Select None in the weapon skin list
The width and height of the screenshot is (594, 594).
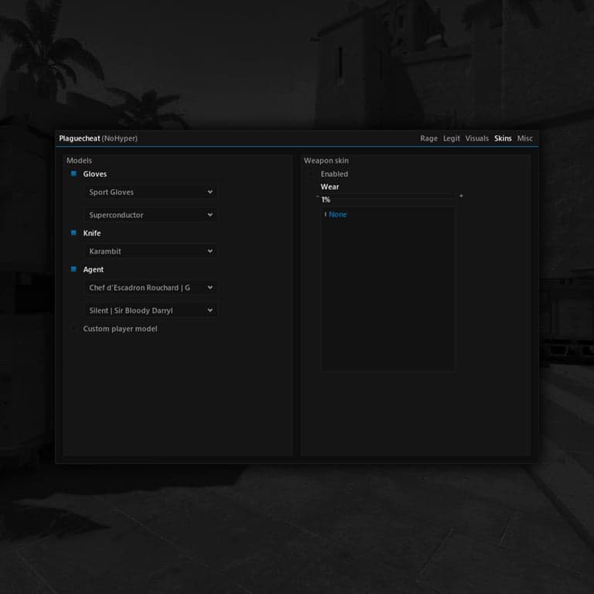tap(337, 214)
